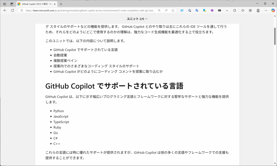Open the user profile avatar
This screenshot has height=166, width=277.
(x=258, y=11)
